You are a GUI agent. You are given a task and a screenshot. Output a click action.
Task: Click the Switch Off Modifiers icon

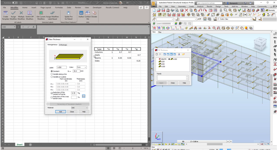coord(29,13)
